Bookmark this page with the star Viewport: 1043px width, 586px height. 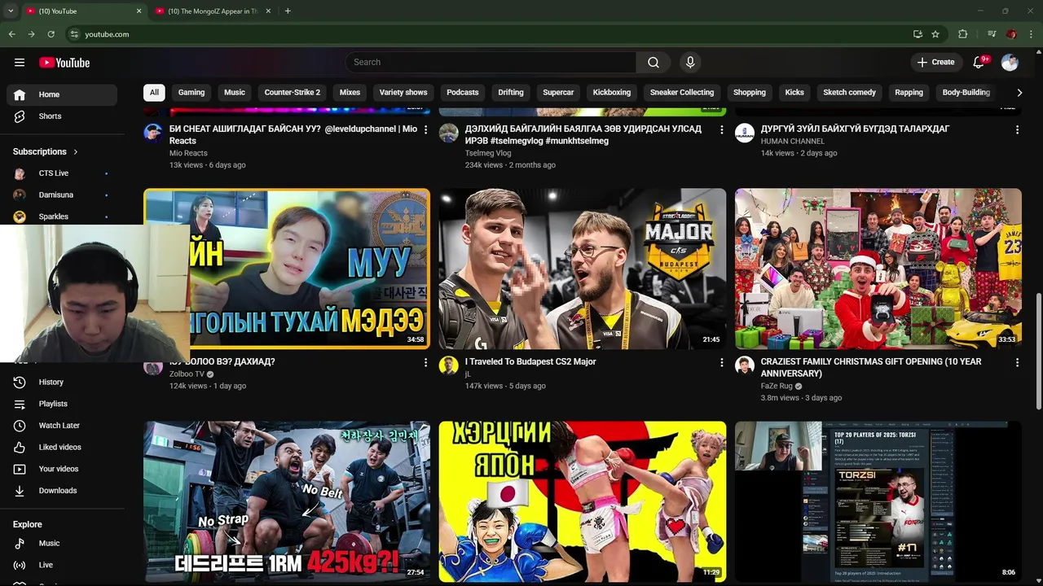click(935, 34)
